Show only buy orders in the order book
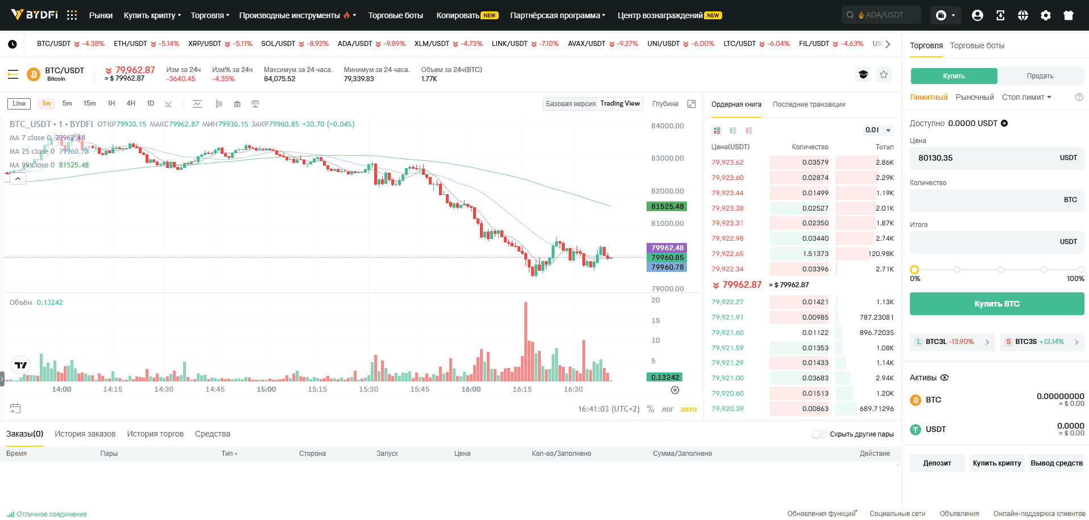The width and height of the screenshot is (1089, 520). click(733, 131)
